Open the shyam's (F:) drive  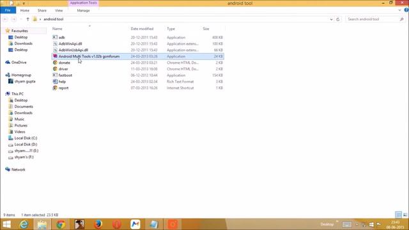(x=24, y=157)
